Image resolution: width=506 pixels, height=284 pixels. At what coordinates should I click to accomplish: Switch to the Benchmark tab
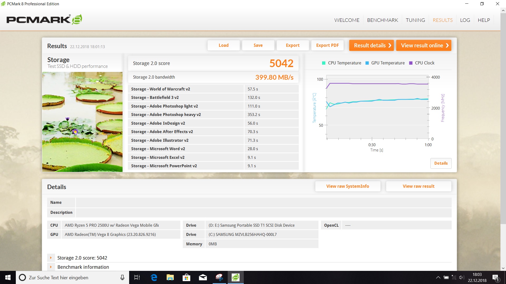(x=382, y=20)
